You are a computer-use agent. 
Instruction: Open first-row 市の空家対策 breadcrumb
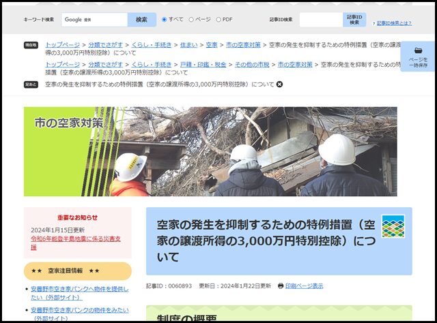pos(243,45)
